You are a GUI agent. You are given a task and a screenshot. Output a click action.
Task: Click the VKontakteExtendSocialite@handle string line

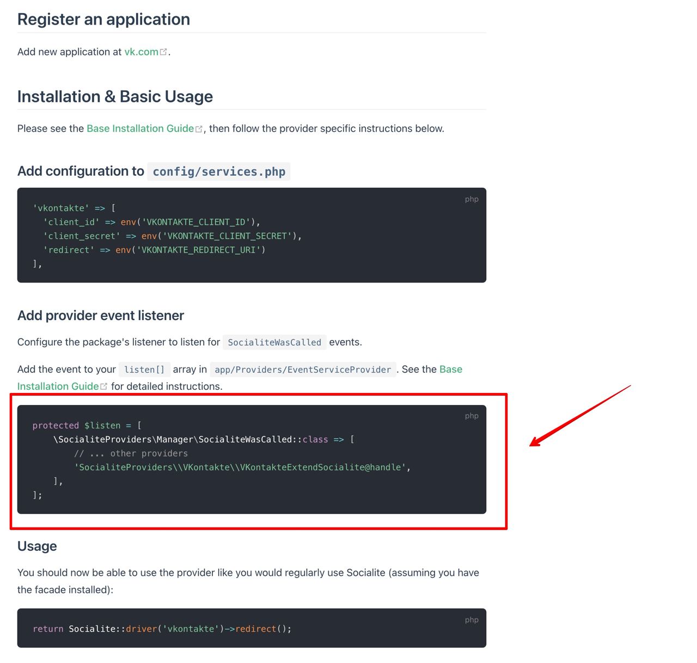(242, 467)
